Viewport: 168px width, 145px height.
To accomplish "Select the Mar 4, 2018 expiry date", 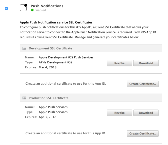I will click(47, 67).
